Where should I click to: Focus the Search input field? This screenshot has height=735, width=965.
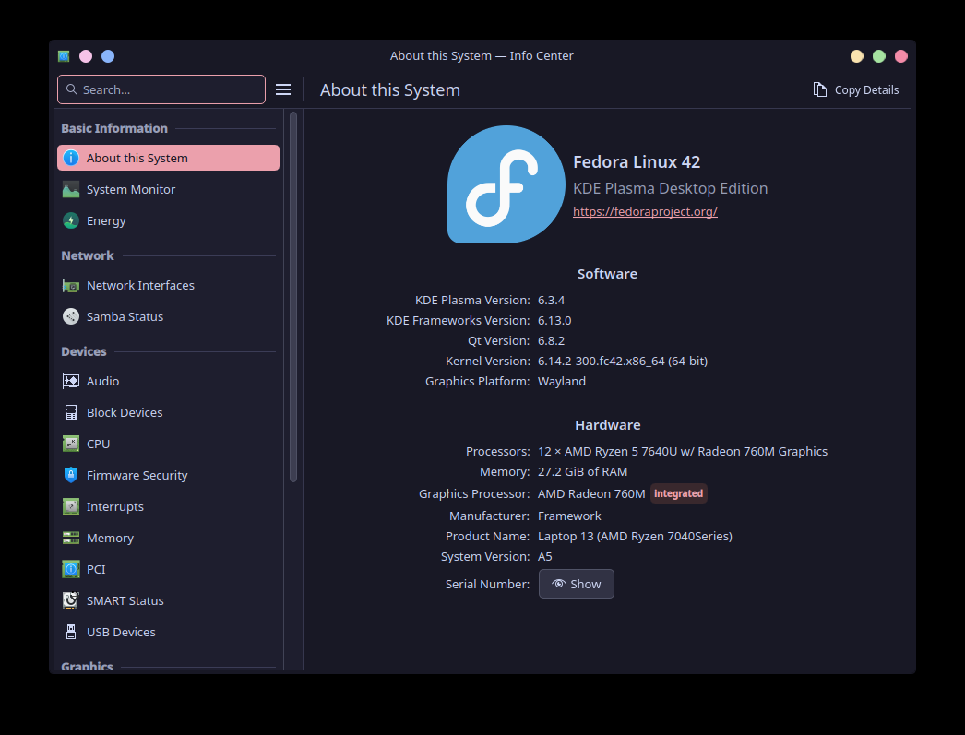click(161, 89)
